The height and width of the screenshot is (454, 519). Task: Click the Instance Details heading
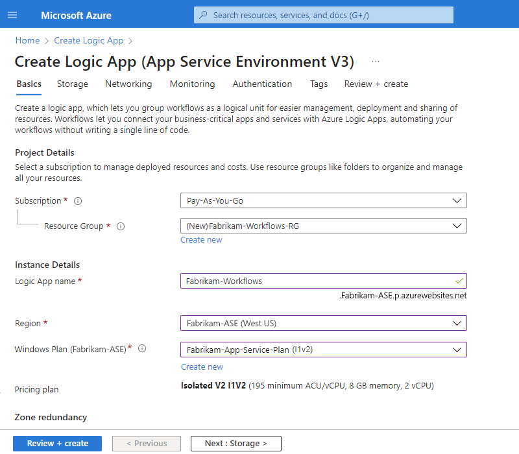tap(47, 265)
